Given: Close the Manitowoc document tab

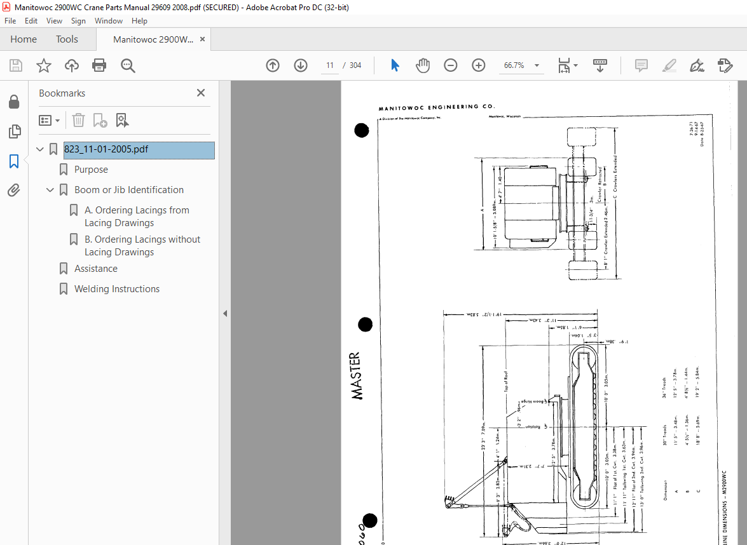Looking at the screenshot, I should click(x=202, y=39).
